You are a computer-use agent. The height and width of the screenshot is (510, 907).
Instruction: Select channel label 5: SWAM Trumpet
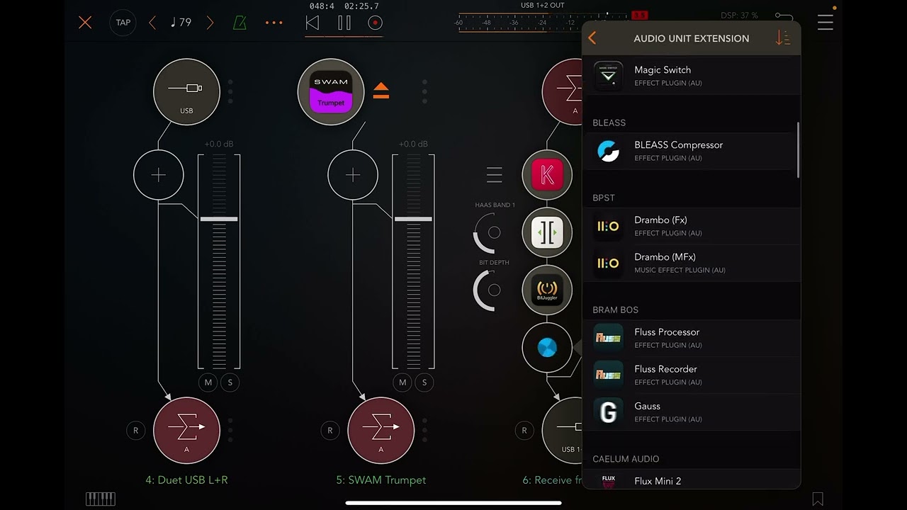pyautogui.click(x=381, y=480)
